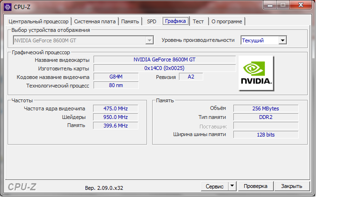Minimize the CPU-Z window
This screenshot has width=355, height=216.
(270, 5)
